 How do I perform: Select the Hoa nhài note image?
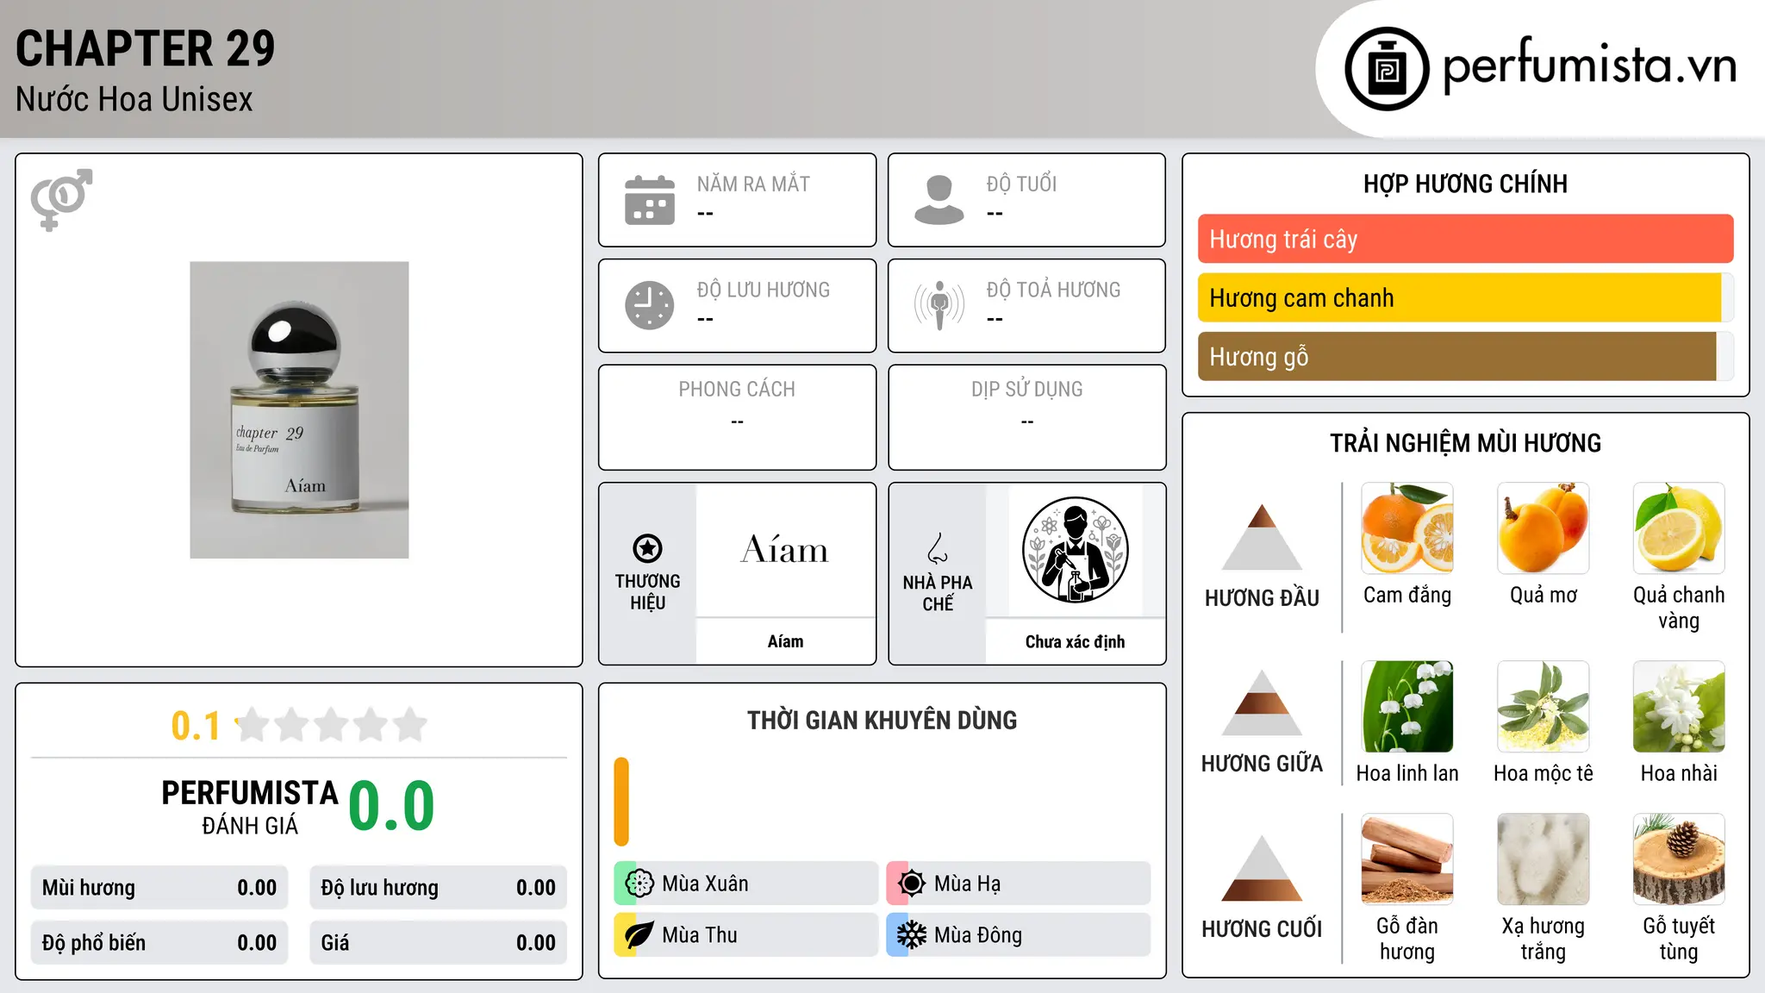coord(1679,707)
